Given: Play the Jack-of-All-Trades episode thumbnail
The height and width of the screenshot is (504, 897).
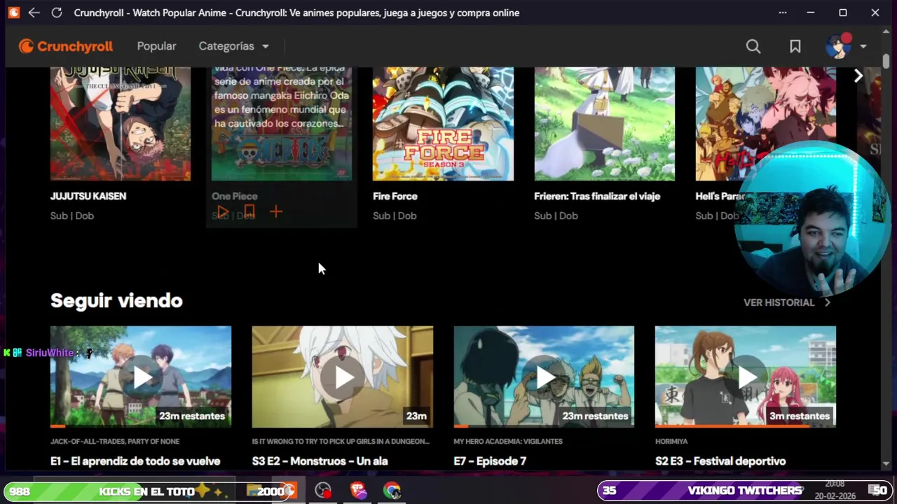Looking at the screenshot, I should click(141, 377).
